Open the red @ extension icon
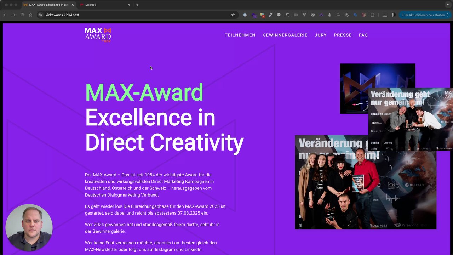 [364, 15]
